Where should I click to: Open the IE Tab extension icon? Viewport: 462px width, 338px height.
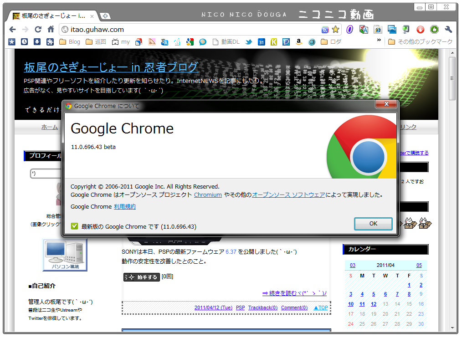(378, 30)
